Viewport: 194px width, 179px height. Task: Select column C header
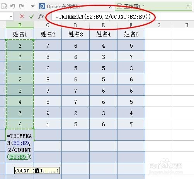(48, 25)
